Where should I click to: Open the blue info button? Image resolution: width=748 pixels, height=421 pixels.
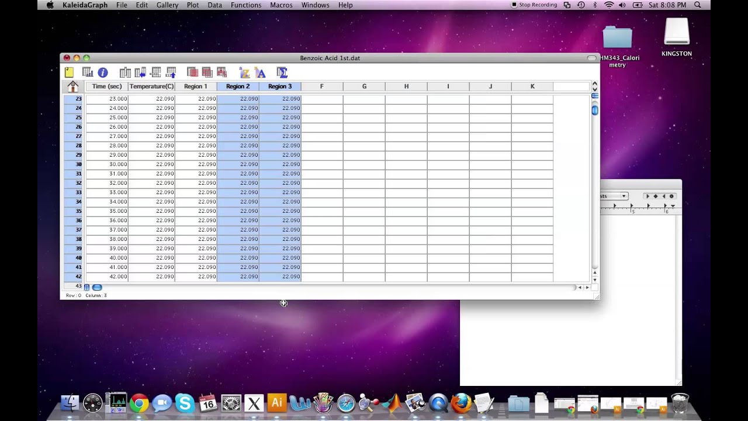[x=103, y=73]
